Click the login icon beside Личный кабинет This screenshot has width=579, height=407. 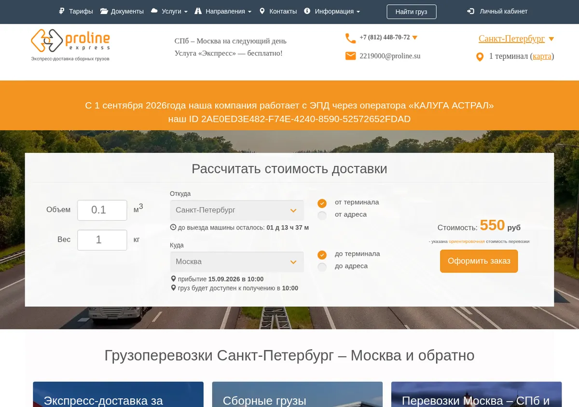coord(470,11)
